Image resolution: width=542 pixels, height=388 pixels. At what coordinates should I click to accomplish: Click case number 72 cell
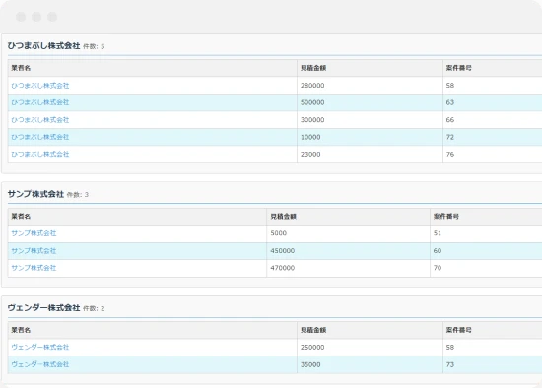click(492, 137)
